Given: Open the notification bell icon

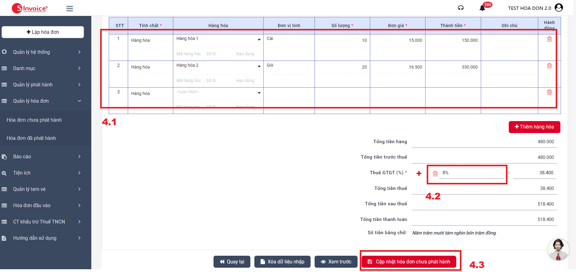Looking at the screenshot, I should tap(482, 8).
